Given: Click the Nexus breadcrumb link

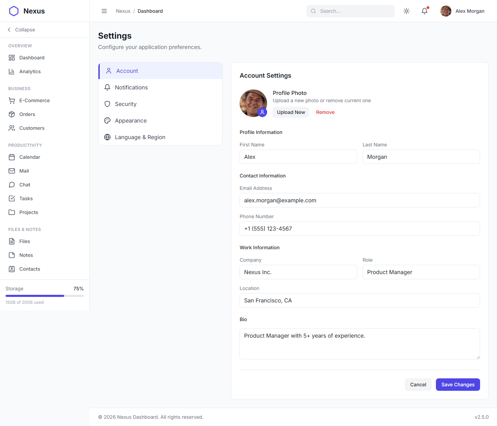Looking at the screenshot, I should click(123, 11).
